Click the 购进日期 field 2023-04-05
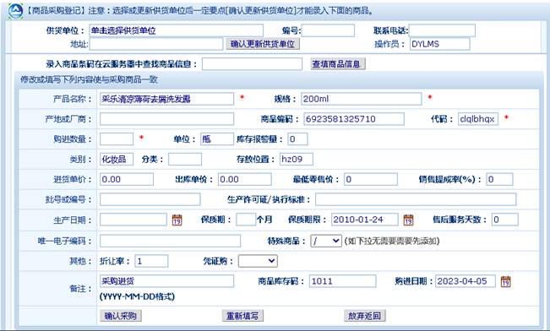This screenshot has width=550, height=331. point(466,281)
